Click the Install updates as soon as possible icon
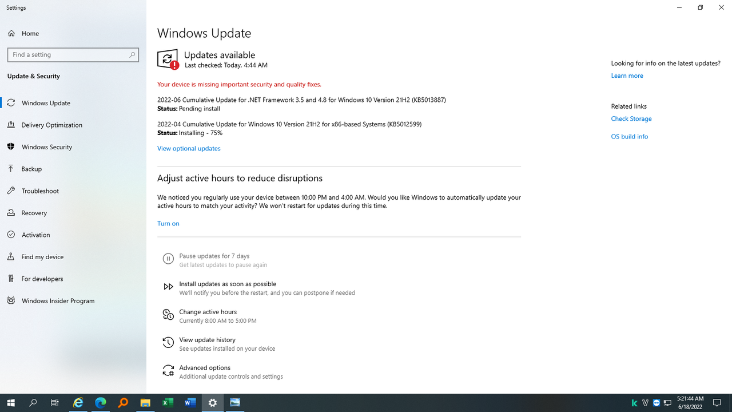Image resolution: width=732 pixels, height=412 pixels. (x=168, y=287)
